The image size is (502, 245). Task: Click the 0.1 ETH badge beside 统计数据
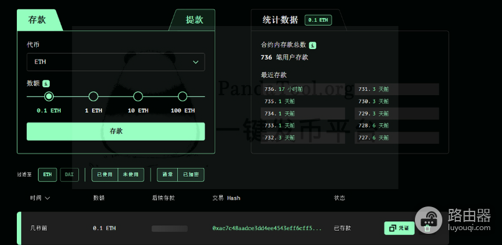pos(318,20)
